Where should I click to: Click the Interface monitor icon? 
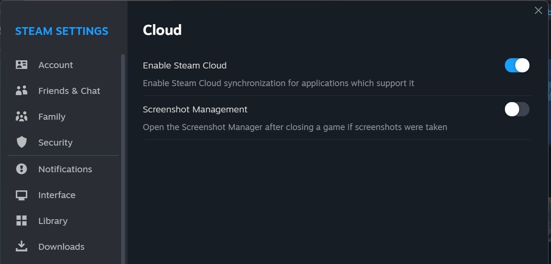pos(22,195)
